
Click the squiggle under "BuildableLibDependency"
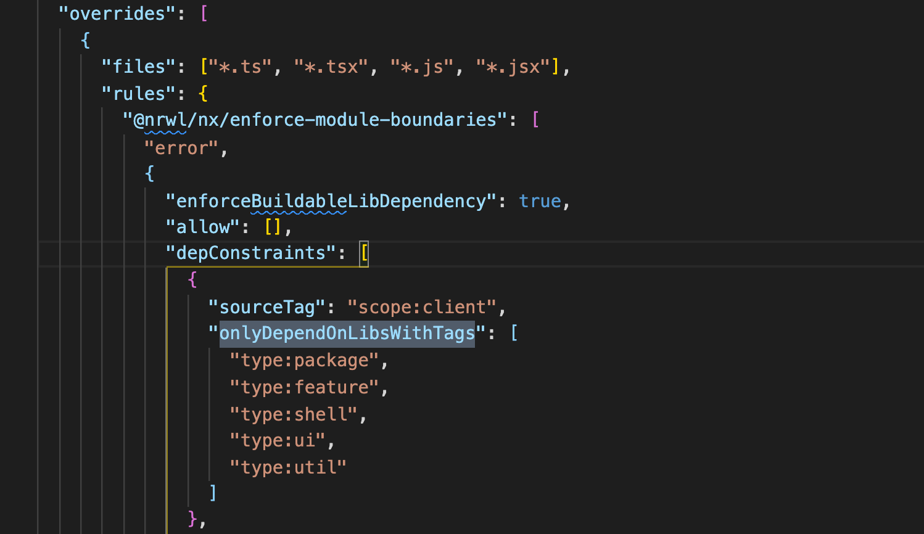tap(299, 212)
